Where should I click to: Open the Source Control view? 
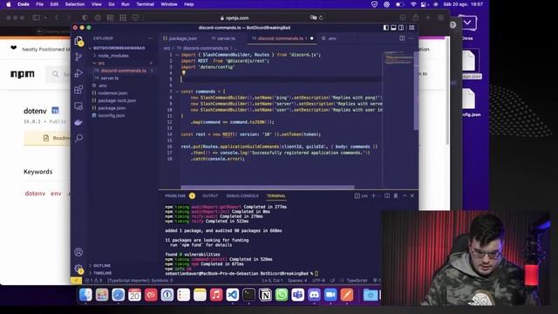pyautogui.click(x=78, y=57)
